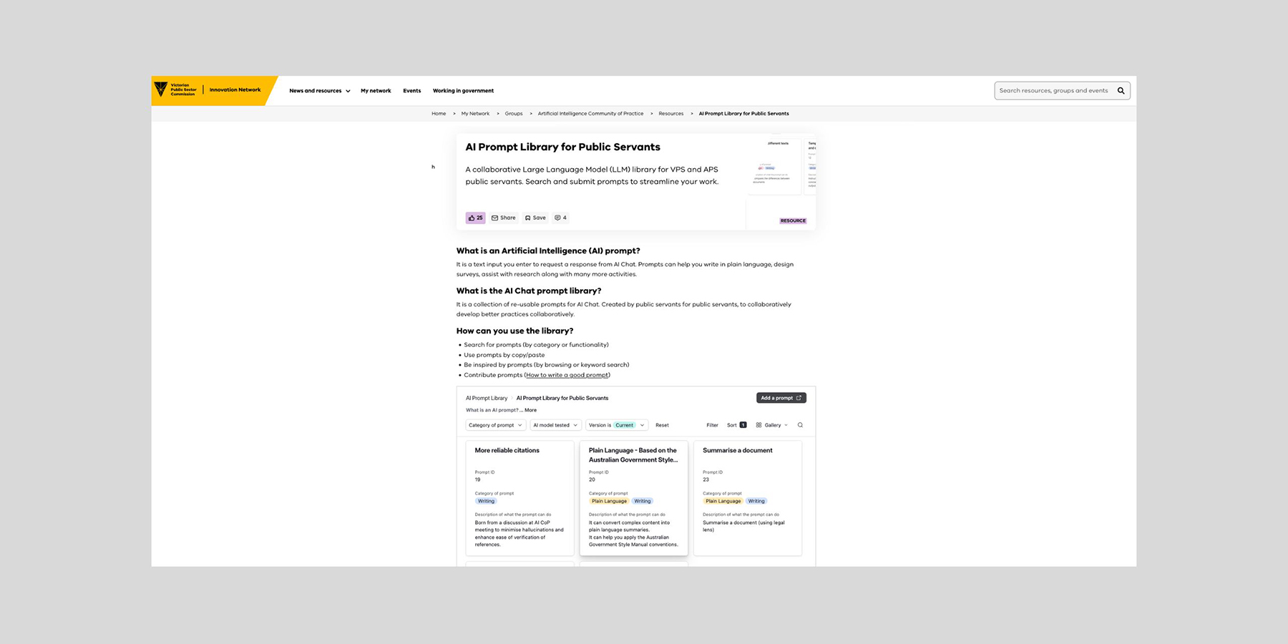Click the search magnifier in the top bar
The width and height of the screenshot is (1288, 644).
(1121, 91)
